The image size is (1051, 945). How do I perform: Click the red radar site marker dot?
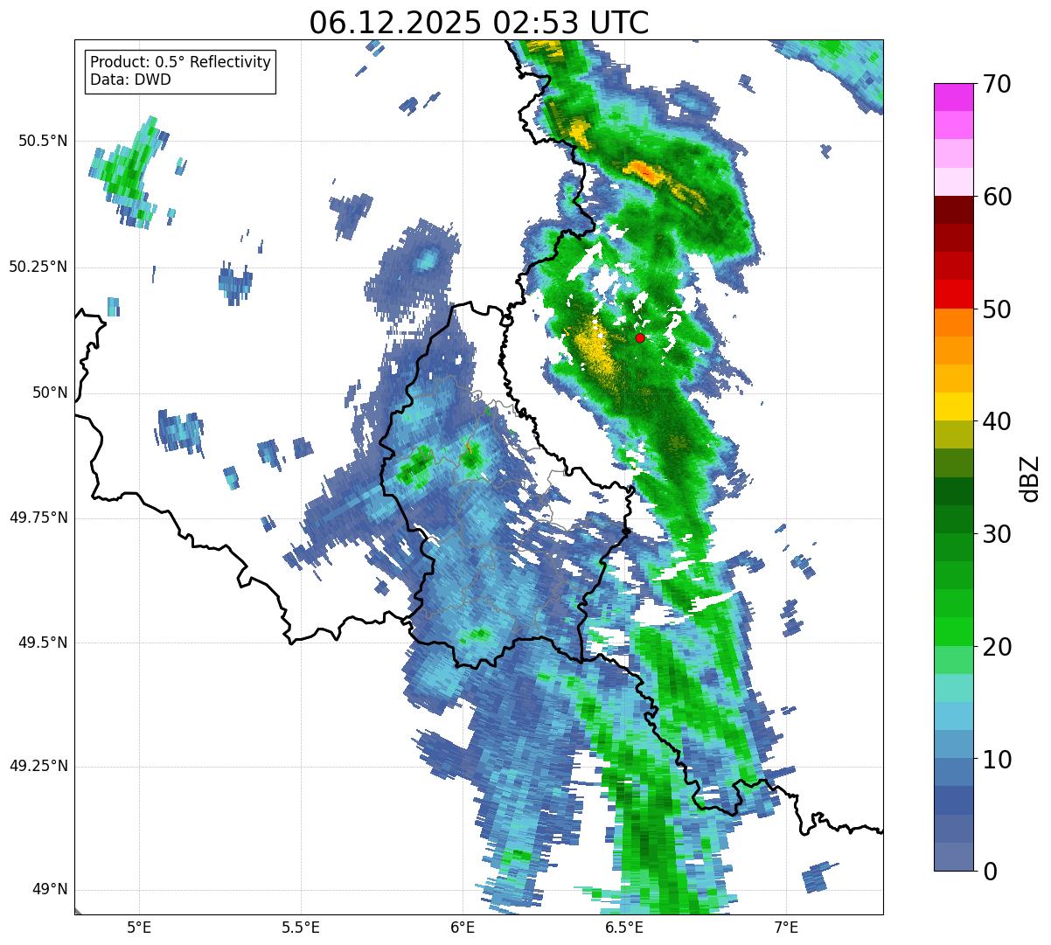coord(640,337)
